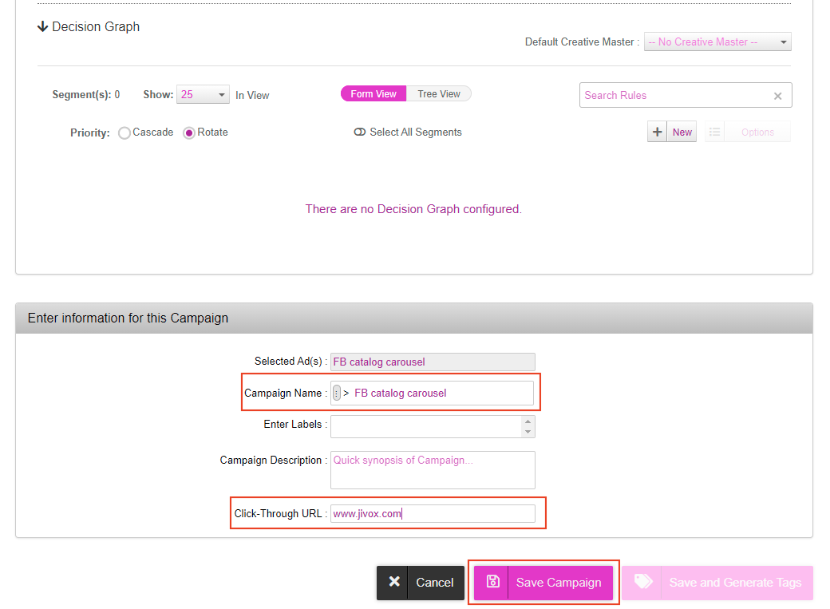Select the Cascade priority radio

(125, 133)
